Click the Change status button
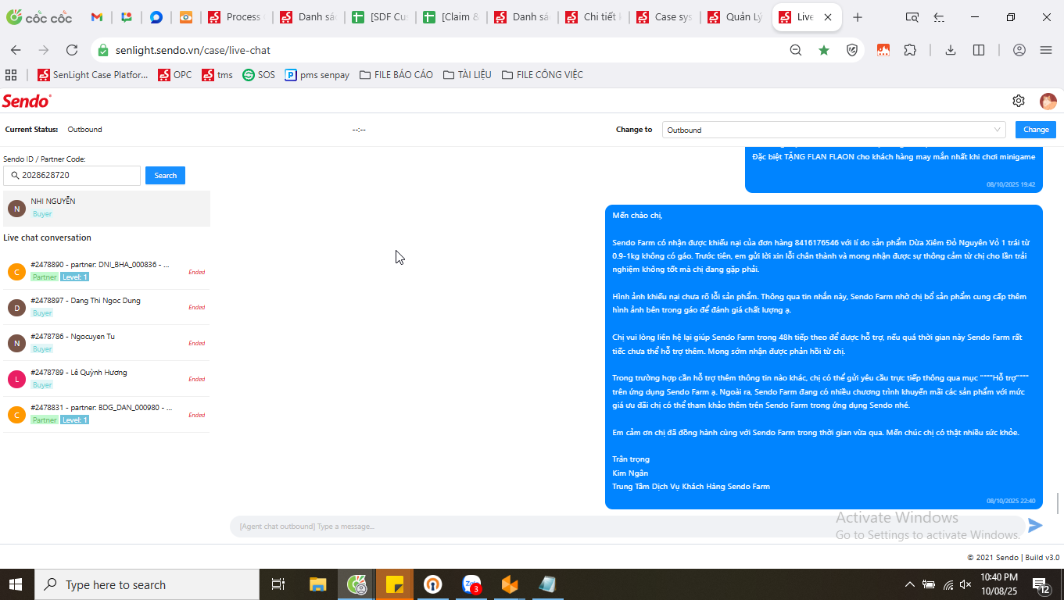This screenshot has width=1064, height=600. click(x=1036, y=130)
